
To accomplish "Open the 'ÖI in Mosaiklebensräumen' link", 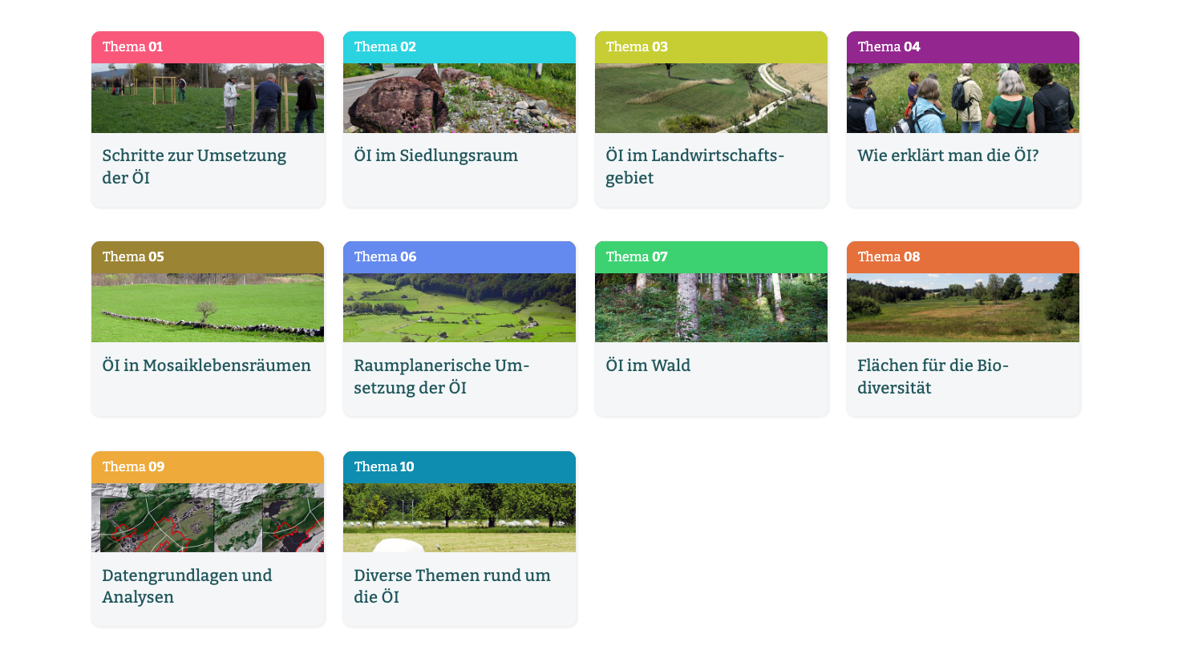I will (206, 365).
